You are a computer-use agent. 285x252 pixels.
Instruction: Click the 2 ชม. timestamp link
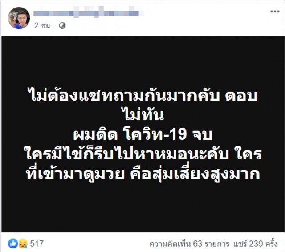[43, 26]
